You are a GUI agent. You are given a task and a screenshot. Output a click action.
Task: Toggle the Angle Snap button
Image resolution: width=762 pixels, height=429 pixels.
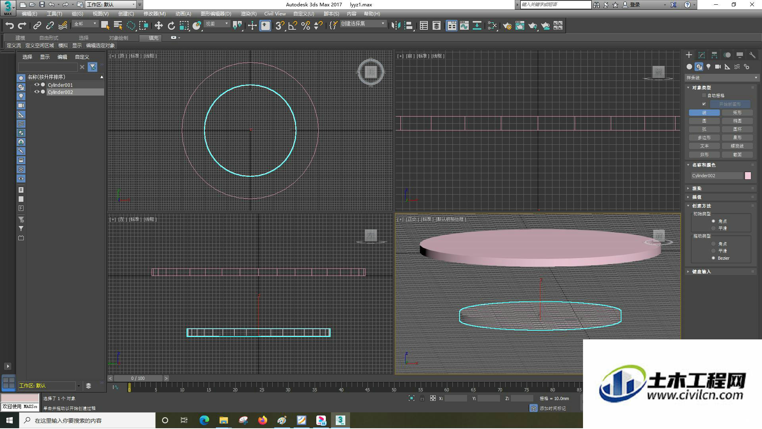[293, 26]
